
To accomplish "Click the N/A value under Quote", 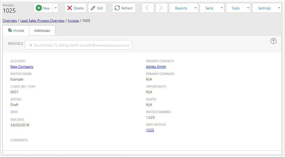I will [149, 105].
